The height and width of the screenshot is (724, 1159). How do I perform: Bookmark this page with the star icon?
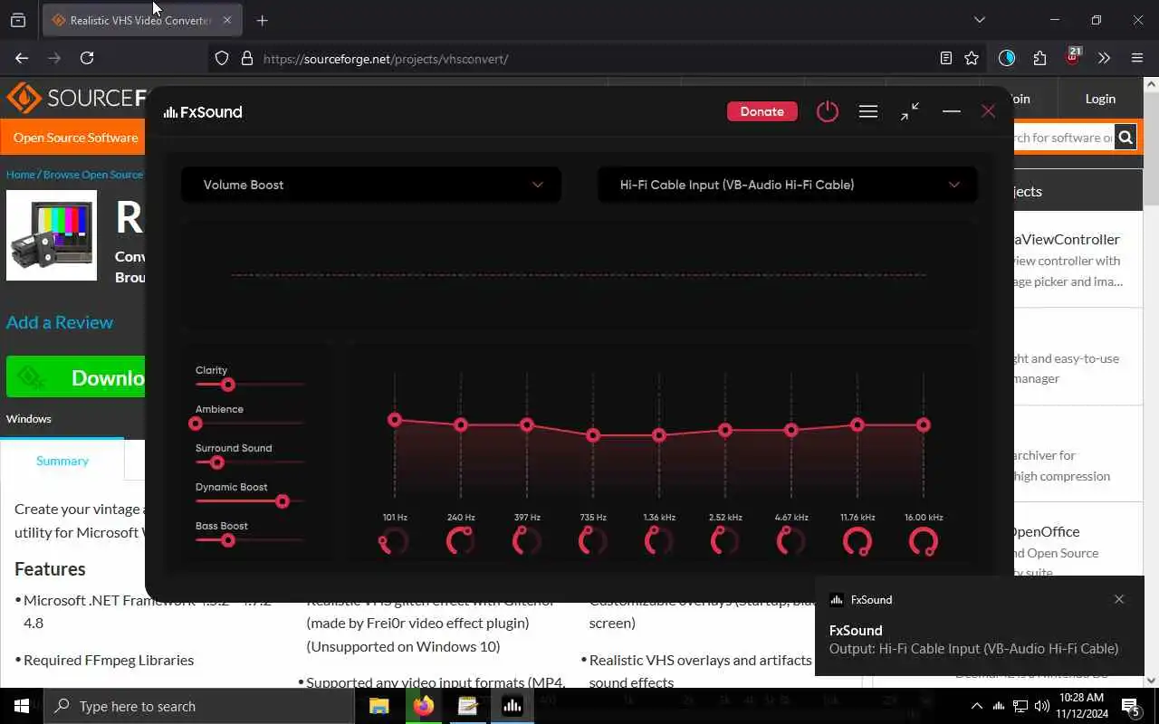pyautogui.click(x=972, y=58)
